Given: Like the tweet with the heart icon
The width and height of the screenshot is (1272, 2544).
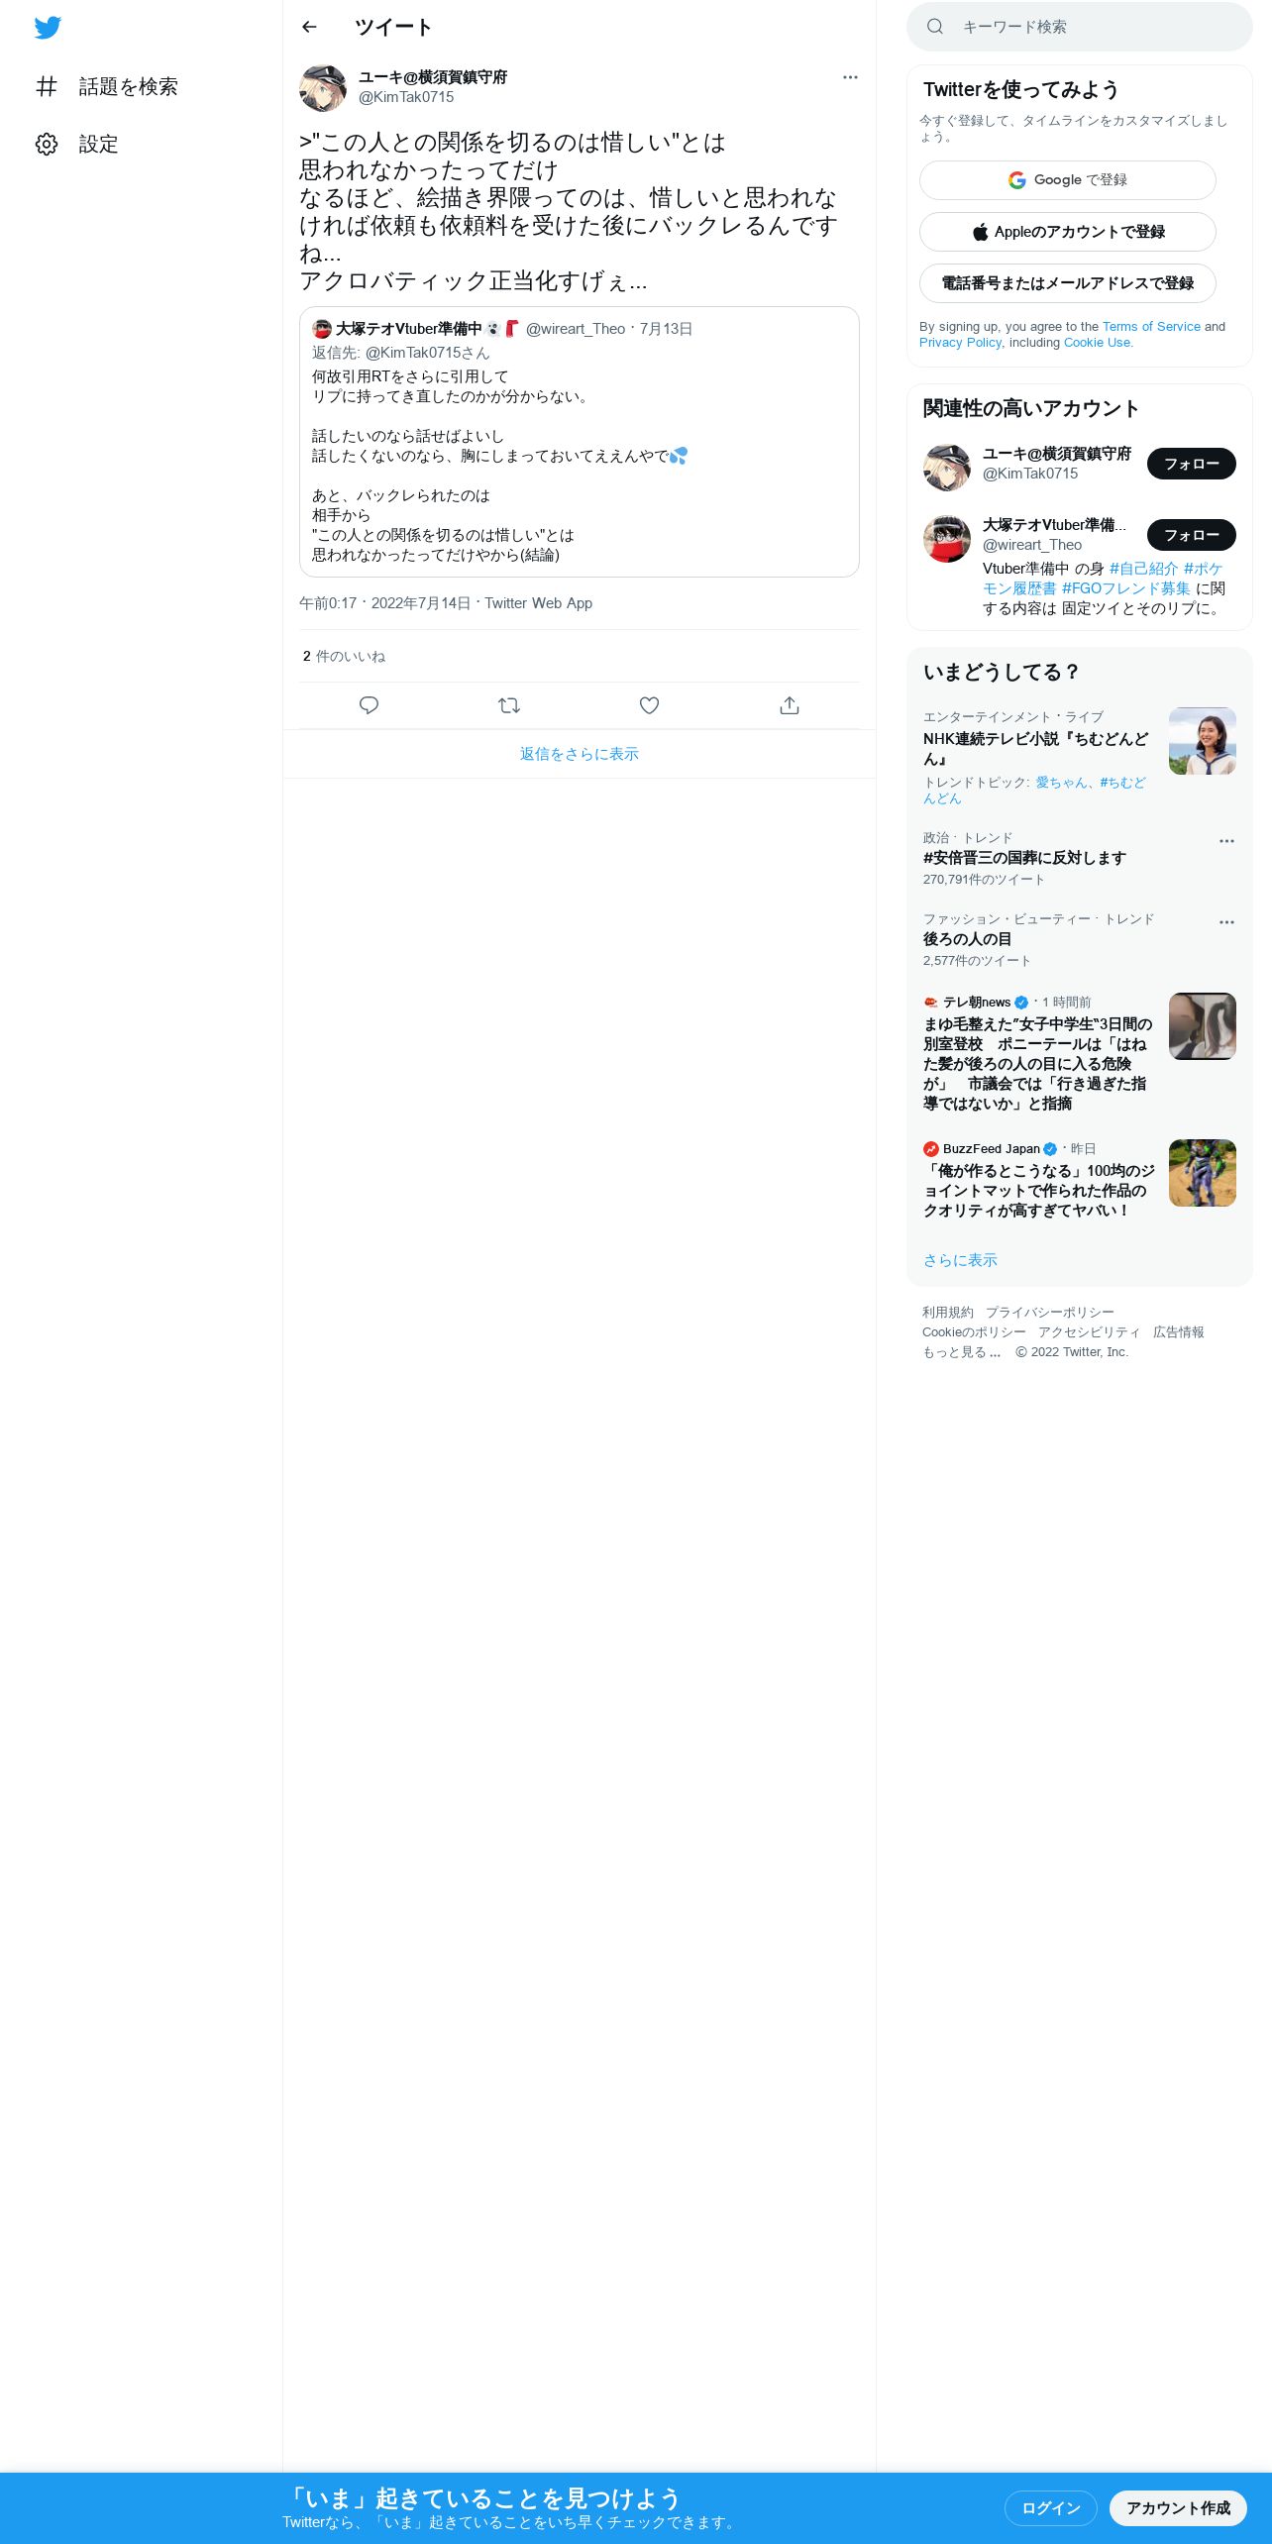Looking at the screenshot, I should (649, 705).
